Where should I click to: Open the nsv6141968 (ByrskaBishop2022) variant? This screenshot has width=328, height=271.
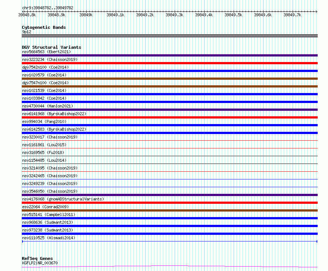tap(54, 114)
